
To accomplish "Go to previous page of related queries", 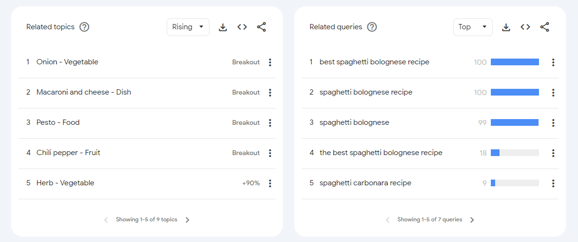I will pos(388,220).
